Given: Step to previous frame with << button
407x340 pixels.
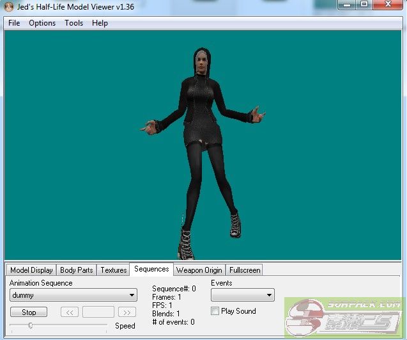Looking at the screenshot, I should 70,312.
